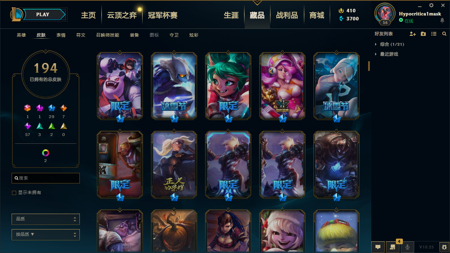Click the 搜索 skin search field
The height and width of the screenshot is (253, 450).
coord(46,178)
